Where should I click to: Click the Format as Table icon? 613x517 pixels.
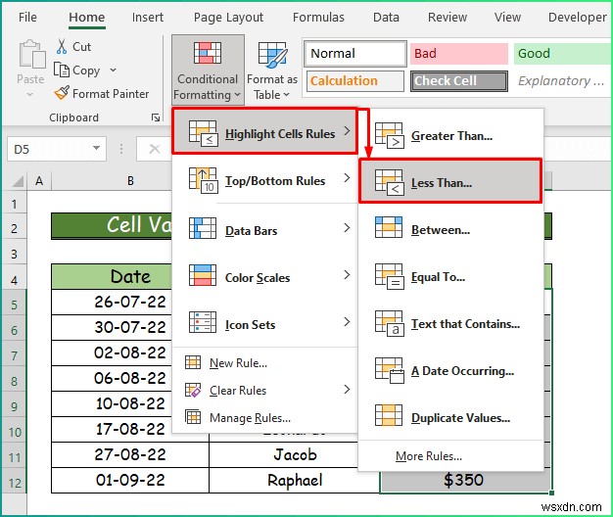coord(273,54)
